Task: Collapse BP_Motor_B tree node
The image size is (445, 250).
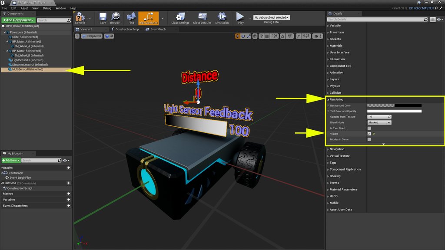Action: (7, 51)
